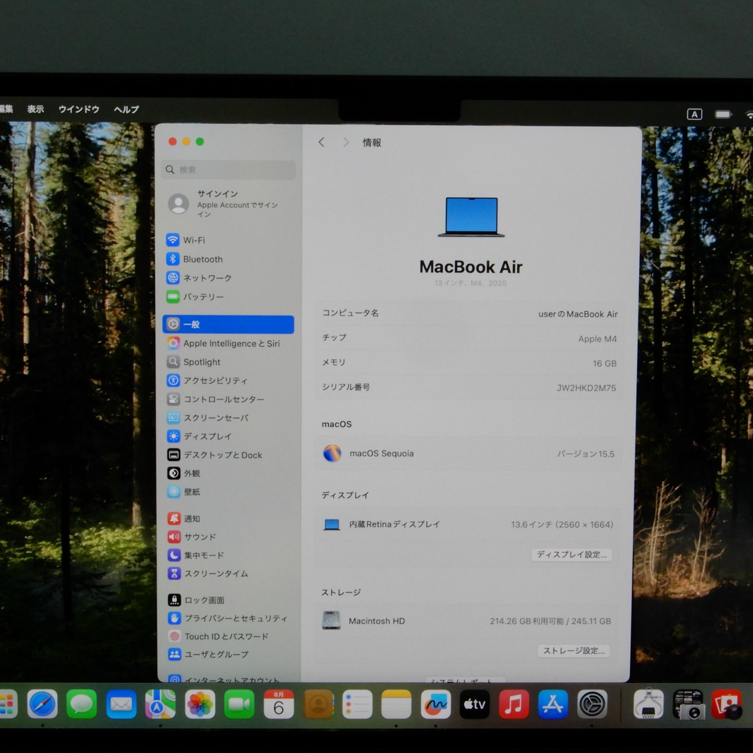Open Mail from the Dock
753x753 pixels.
(121, 704)
